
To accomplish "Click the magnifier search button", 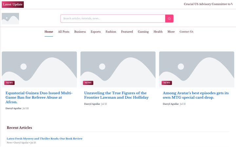I will click(169, 19).
